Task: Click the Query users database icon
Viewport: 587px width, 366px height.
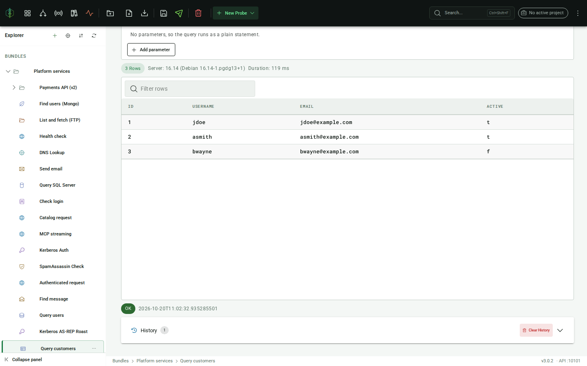Action: click(22, 315)
